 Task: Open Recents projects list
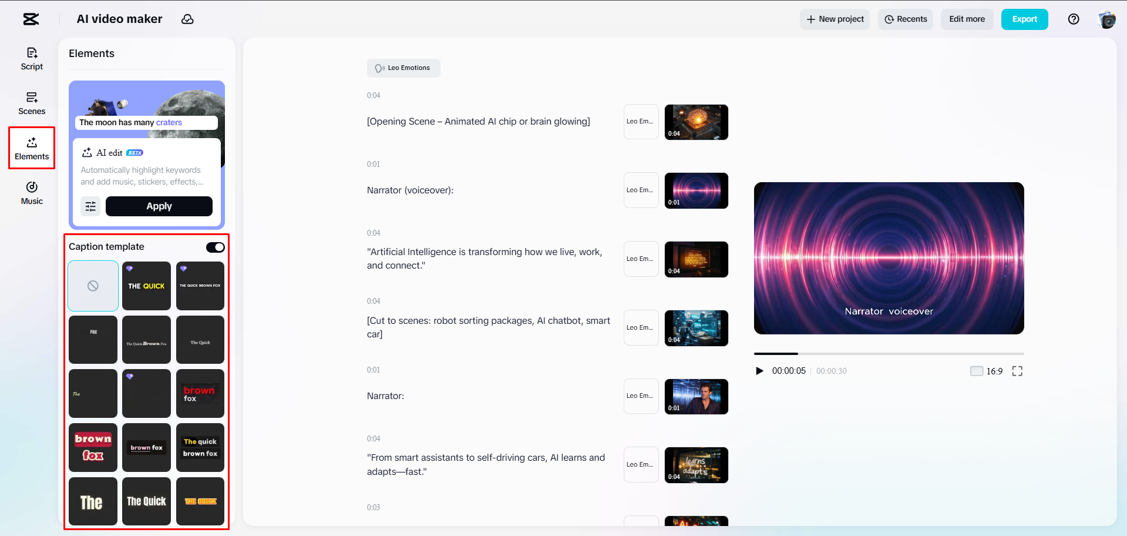tap(906, 19)
